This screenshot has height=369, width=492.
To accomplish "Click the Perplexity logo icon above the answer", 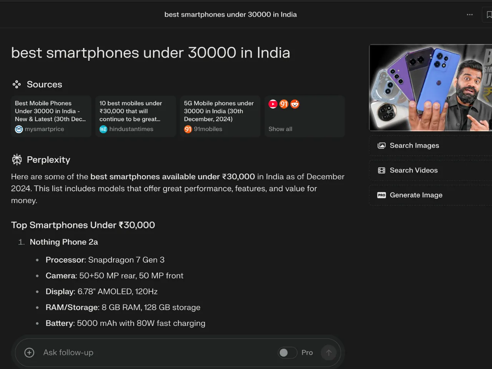I will tap(17, 160).
